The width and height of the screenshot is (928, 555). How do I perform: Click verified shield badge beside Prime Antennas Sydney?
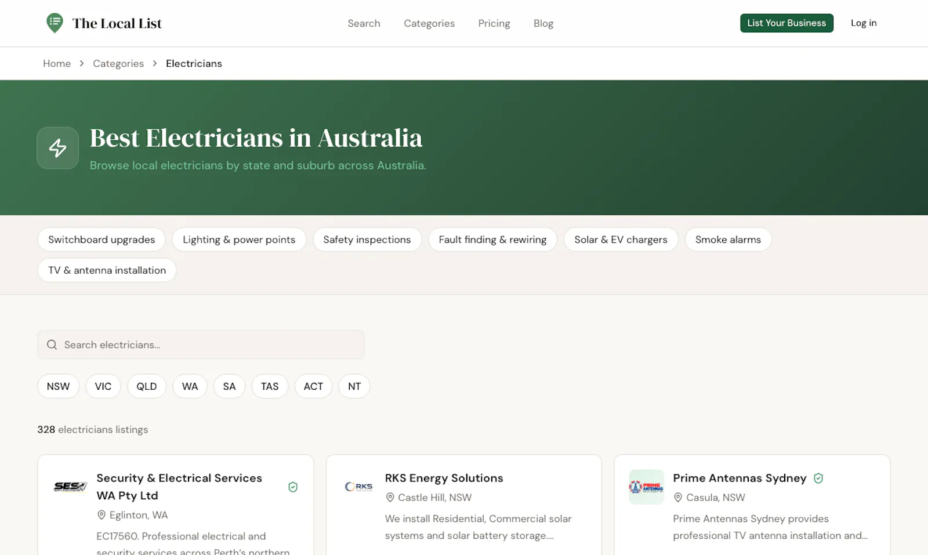point(818,478)
